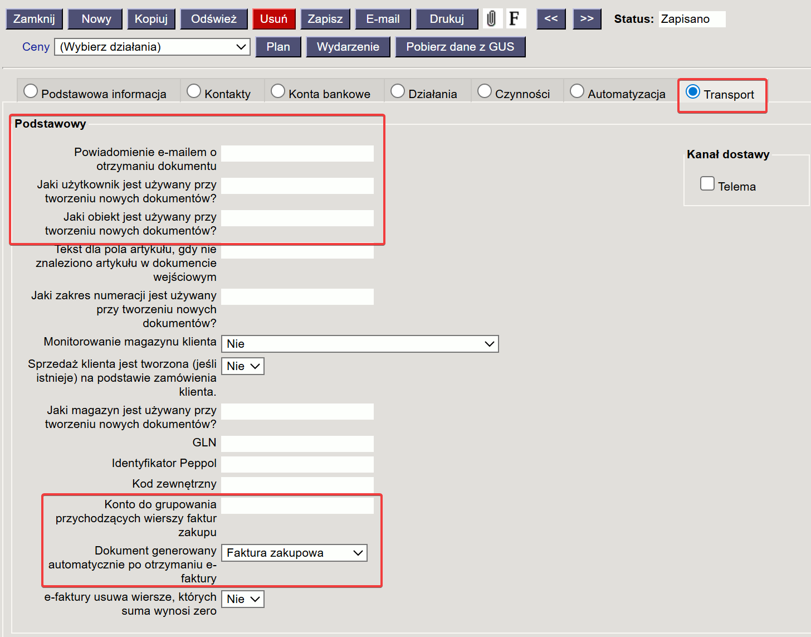Viewport: 811px width, 637px height.
Task: Click the Ceny link
Action: [x=36, y=47]
